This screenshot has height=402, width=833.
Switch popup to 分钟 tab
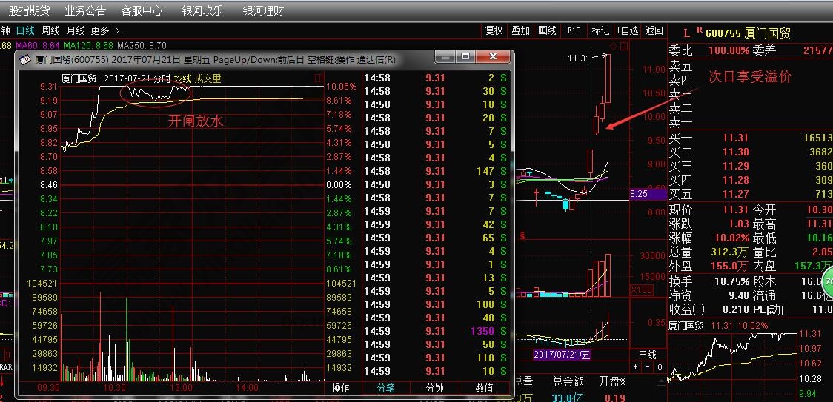pyautogui.click(x=435, y=388)
